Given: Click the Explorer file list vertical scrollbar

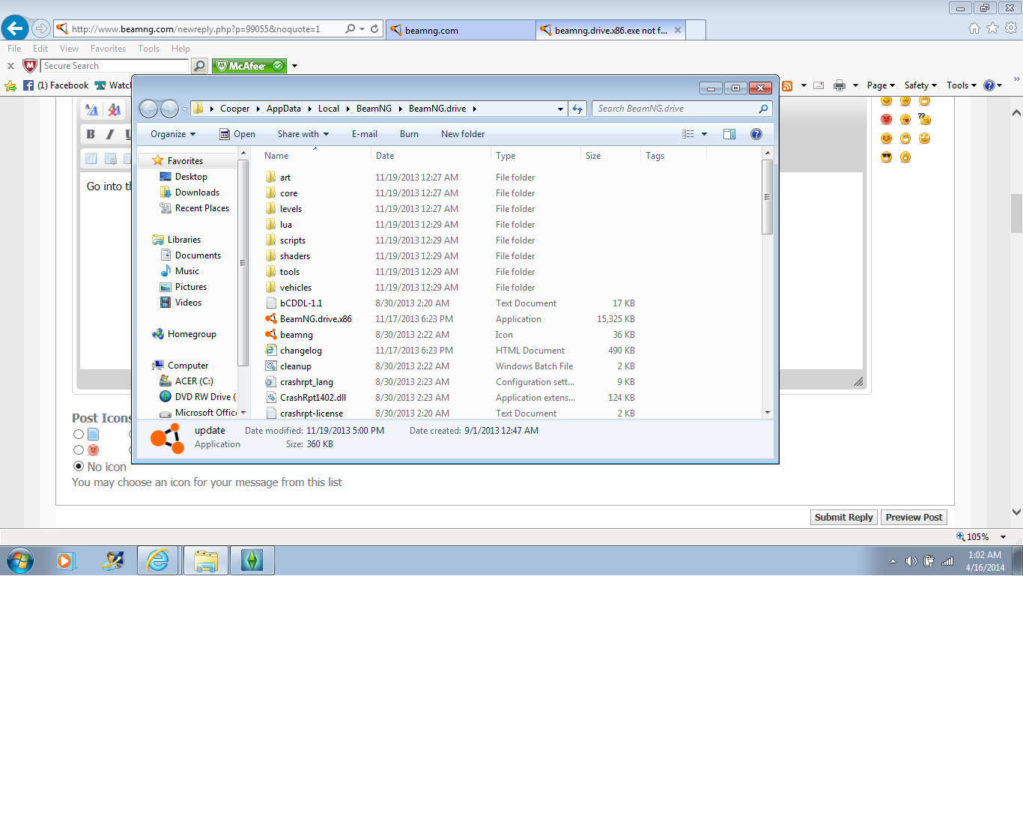Looking at the screenshot, I should 767,197.
